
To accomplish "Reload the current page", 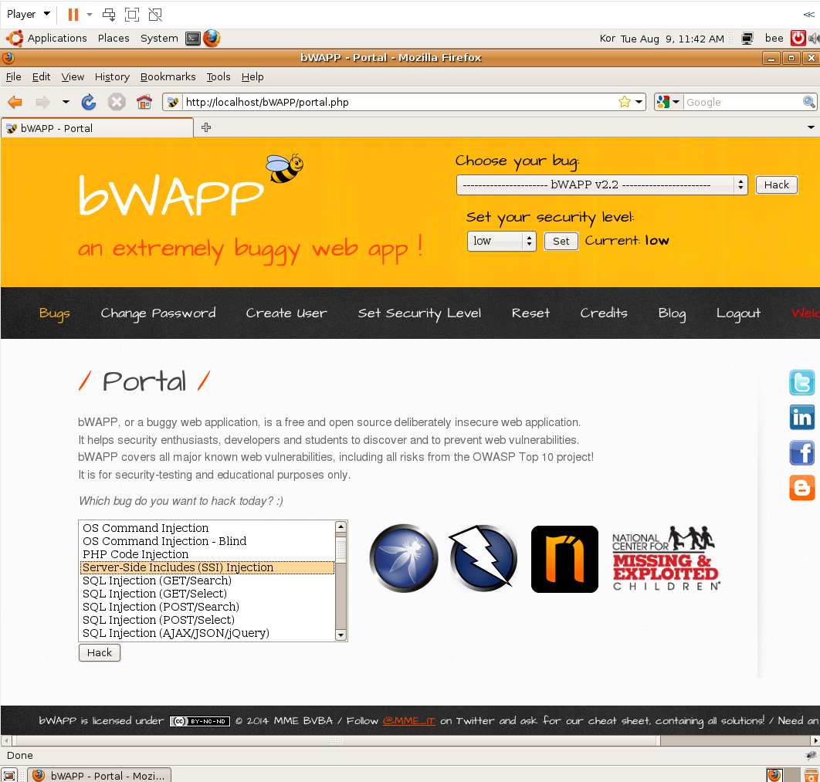I will pos(89,102).
